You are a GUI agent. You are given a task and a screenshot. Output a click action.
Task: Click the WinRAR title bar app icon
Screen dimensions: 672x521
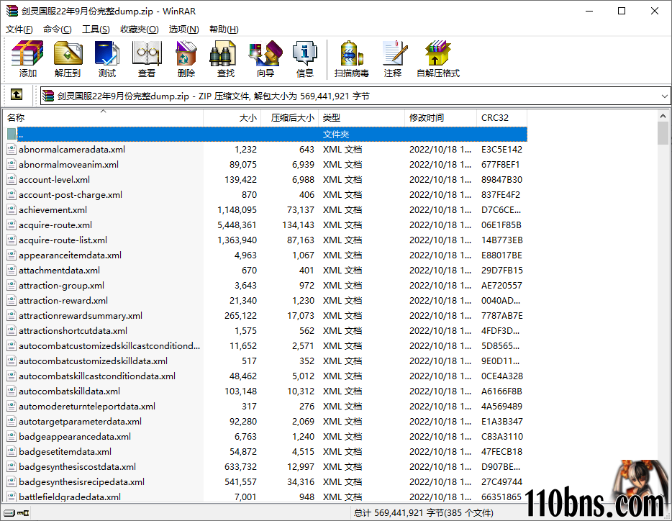coord(12,11)
